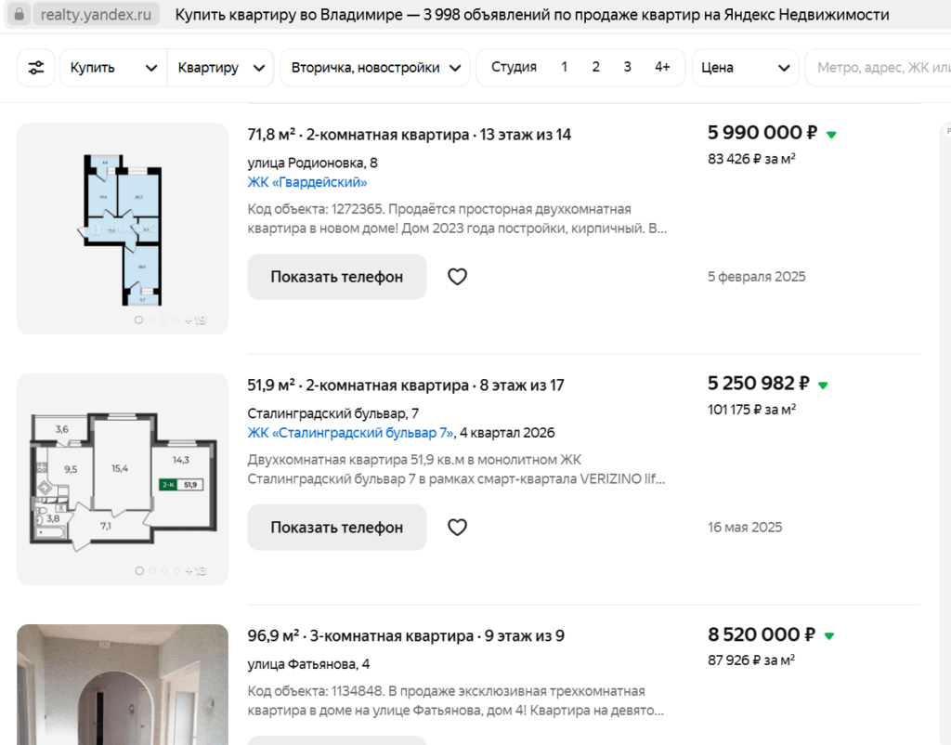Open the ЖК «Сталинградский бульвар 7» link
Viewport: 951px width, 745px height.
point(350,433)
